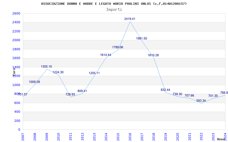Click the 2015 year axis label
228x142 pixels.
pos(118,137)
